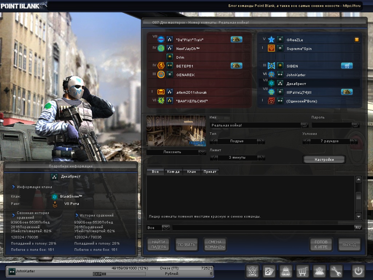Select the empty slot between GENAREK and artem2011chuvak
This screenshot has height=280, width=373.
[199, 83]
